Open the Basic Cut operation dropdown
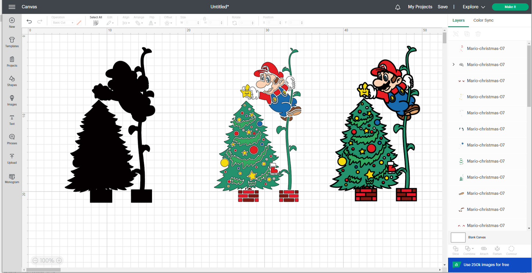Screen dimensions: 532x273 pyautogui.click(x=63, y=23)
